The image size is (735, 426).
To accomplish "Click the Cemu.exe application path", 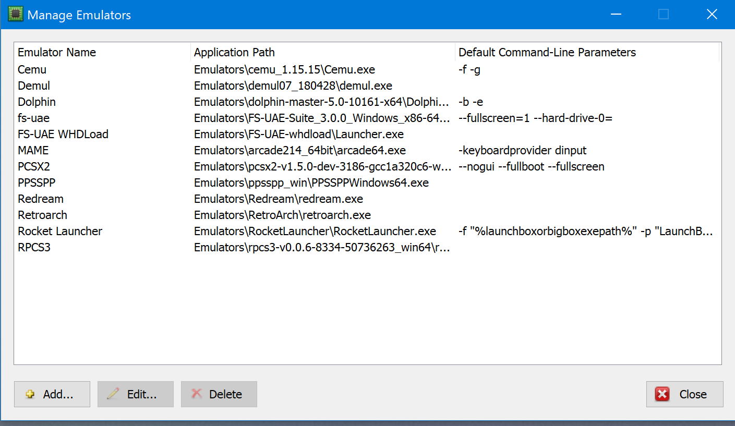I will [284, 69].
